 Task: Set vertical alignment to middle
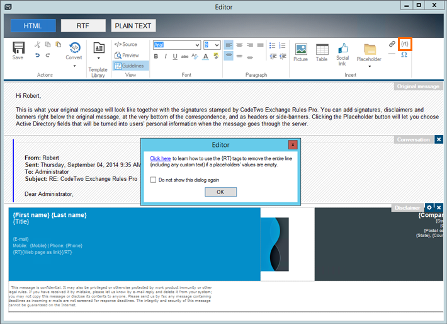point(239,56)
